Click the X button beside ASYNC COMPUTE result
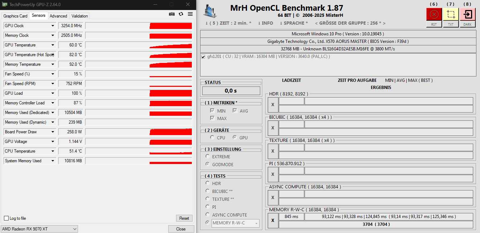This screenshot has height=233, width=480. [273, 198]
